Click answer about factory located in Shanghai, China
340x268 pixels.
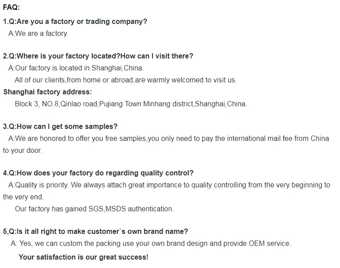click(x=76, y=68)
